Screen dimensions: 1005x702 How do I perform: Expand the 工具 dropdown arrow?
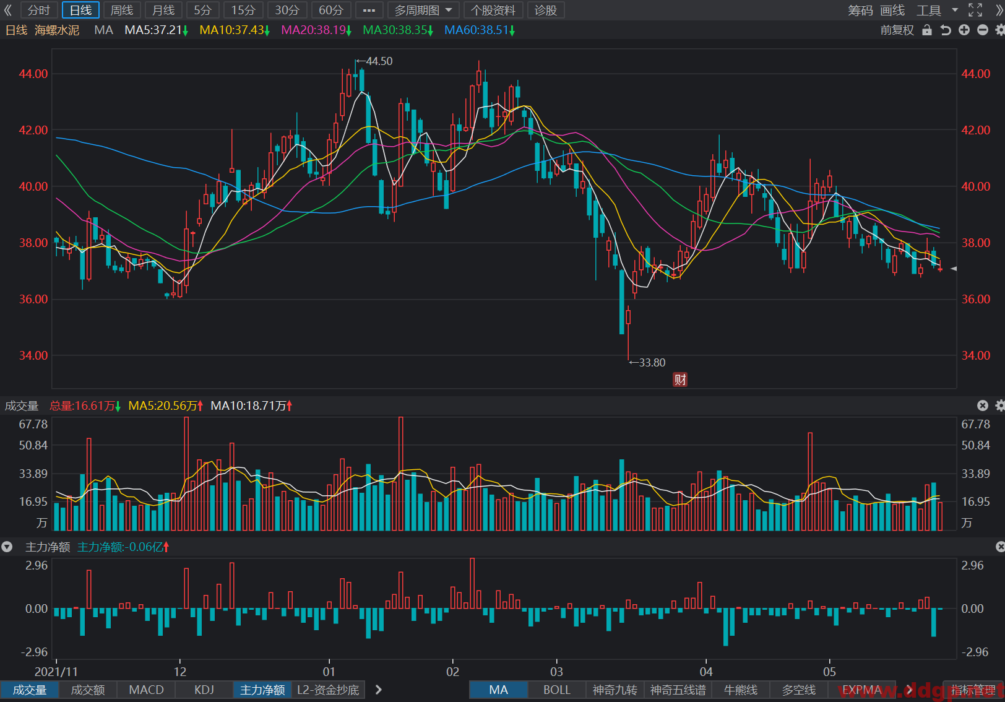tap(955, 10)
